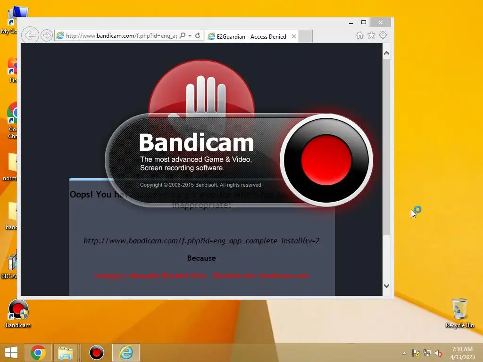Maximize the Internet Explorer window
The image size is (483, 362).
[364, 23]
